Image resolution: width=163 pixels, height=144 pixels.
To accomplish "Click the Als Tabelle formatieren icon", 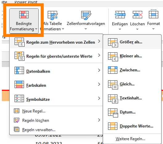I will pyautogui.click(x=52, y=15).
